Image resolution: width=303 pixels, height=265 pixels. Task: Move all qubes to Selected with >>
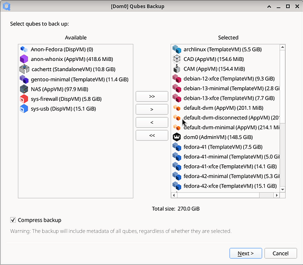(152, 96)
